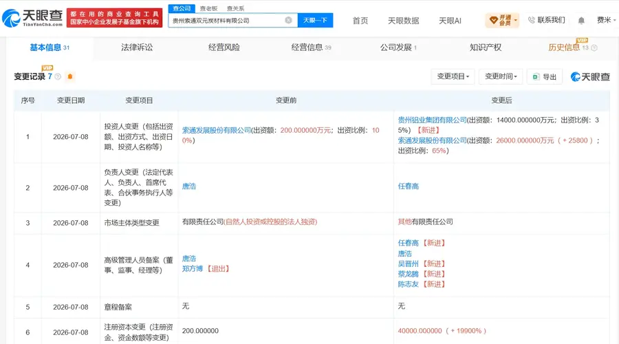Open 索通发展股份有限公司 link in 变更后 column
Screen dimensions: 619x344
click(x=433, y=140)
